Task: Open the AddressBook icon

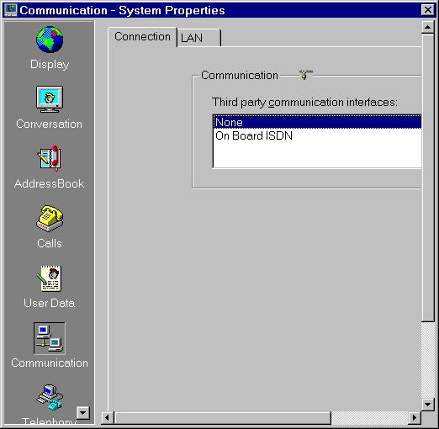Action: click(49, 158)
